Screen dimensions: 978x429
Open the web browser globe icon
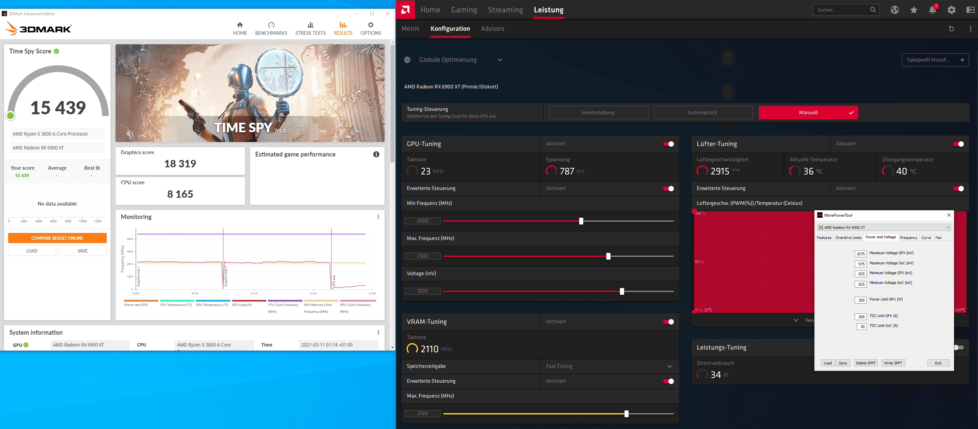coord(895,10)
